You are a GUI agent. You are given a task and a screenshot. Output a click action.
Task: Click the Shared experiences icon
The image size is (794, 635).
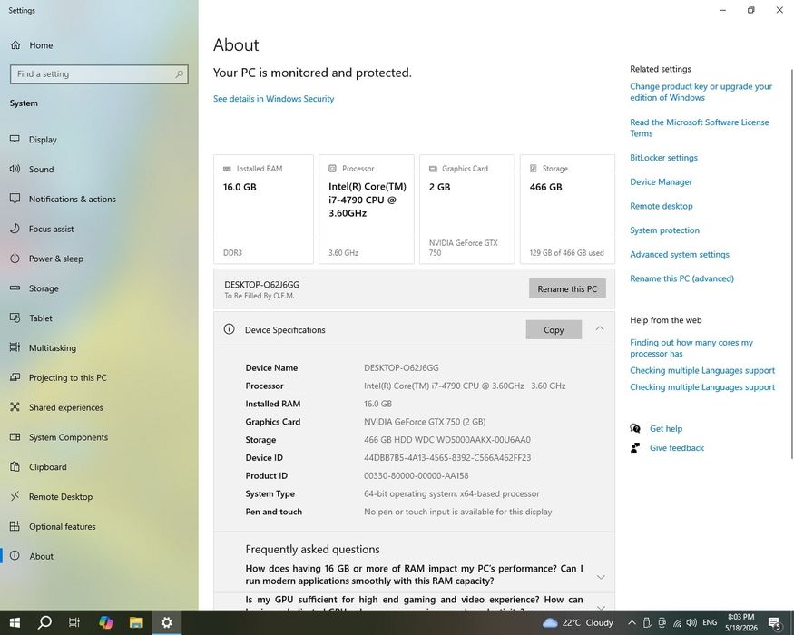(15, 407)
